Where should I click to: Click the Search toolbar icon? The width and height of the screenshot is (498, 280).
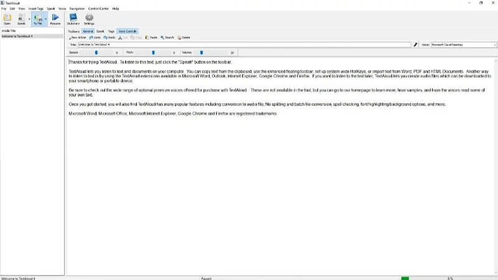pos(167,37)
